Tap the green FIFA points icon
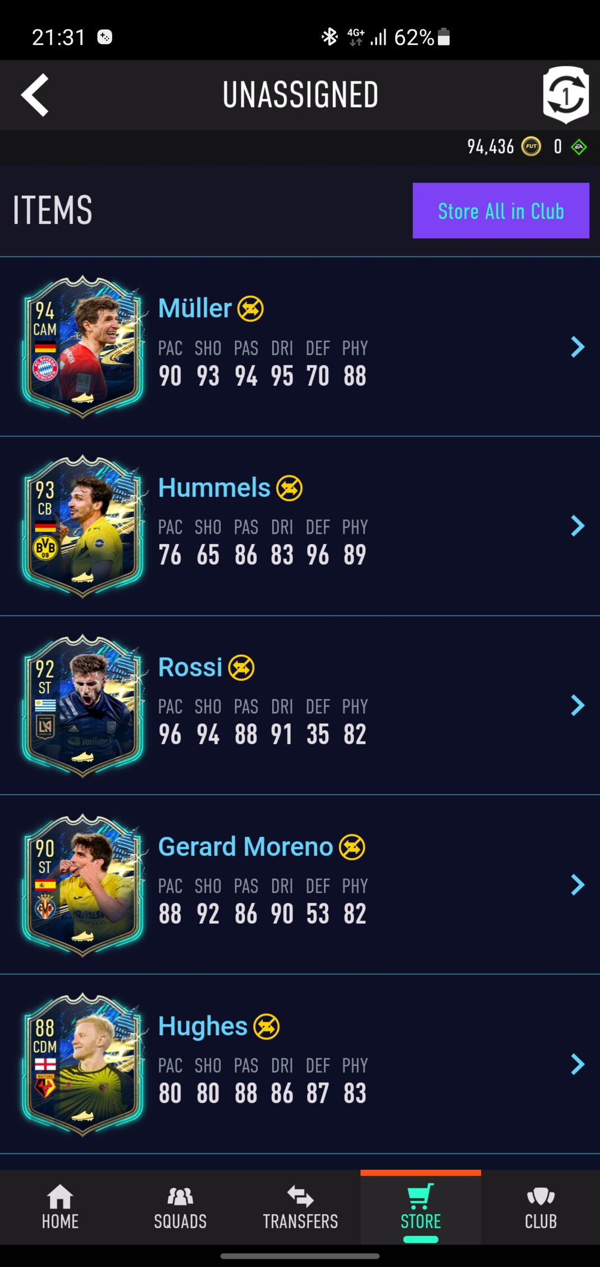The width and height of the screenshot is (600, 1267). (579, 147)
